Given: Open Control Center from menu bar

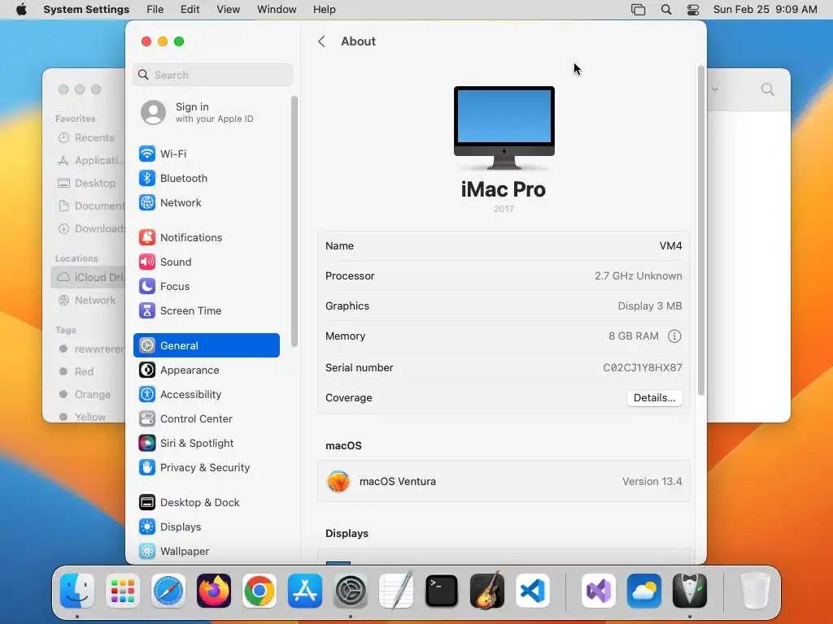Looking at the screenshot, I should pyautogui.click(x=693, y=10).
